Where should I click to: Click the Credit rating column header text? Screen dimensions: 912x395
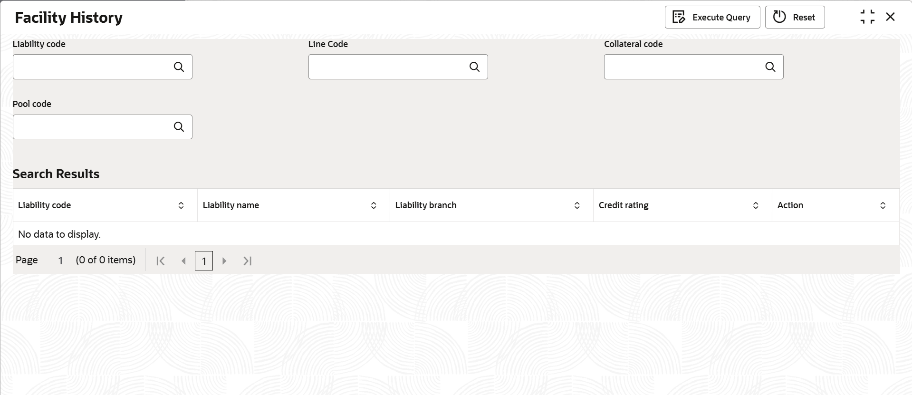pyautogui.click(x=624, y=205)
